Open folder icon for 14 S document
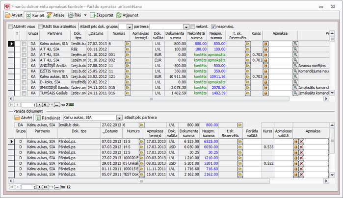The image size is (343, 198). [141, 147]
